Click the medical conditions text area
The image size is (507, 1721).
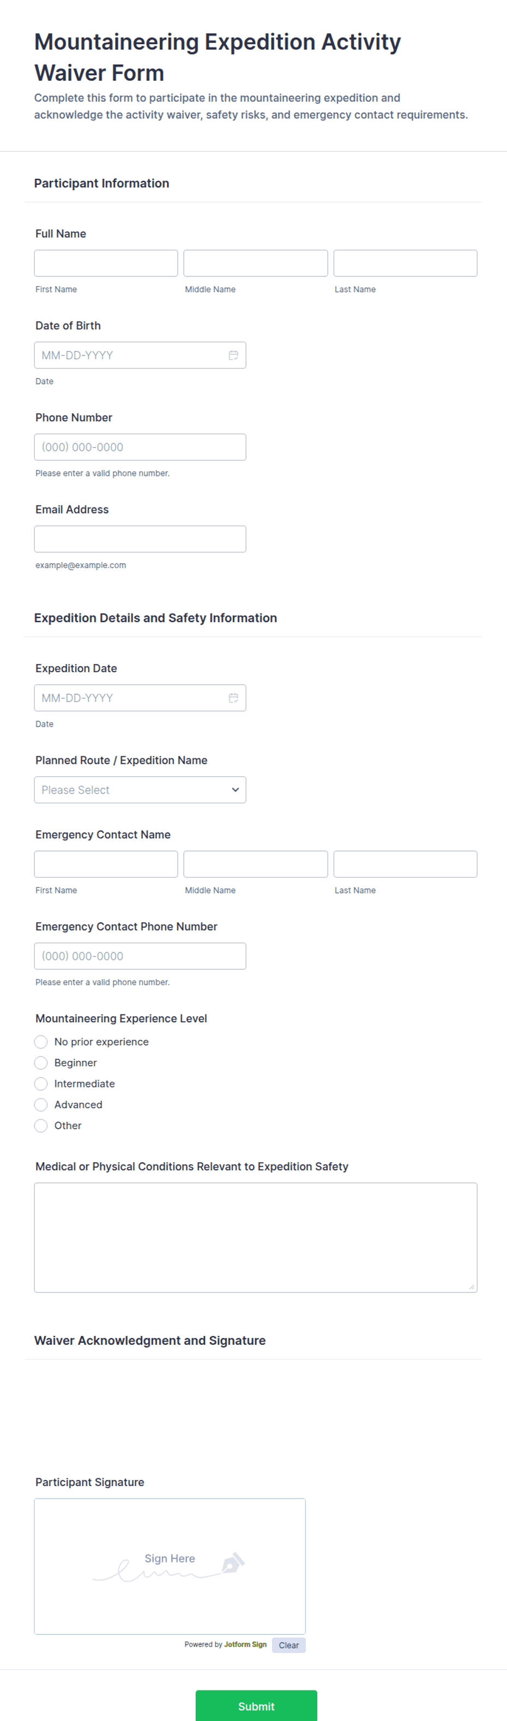tap(255, 1236)
